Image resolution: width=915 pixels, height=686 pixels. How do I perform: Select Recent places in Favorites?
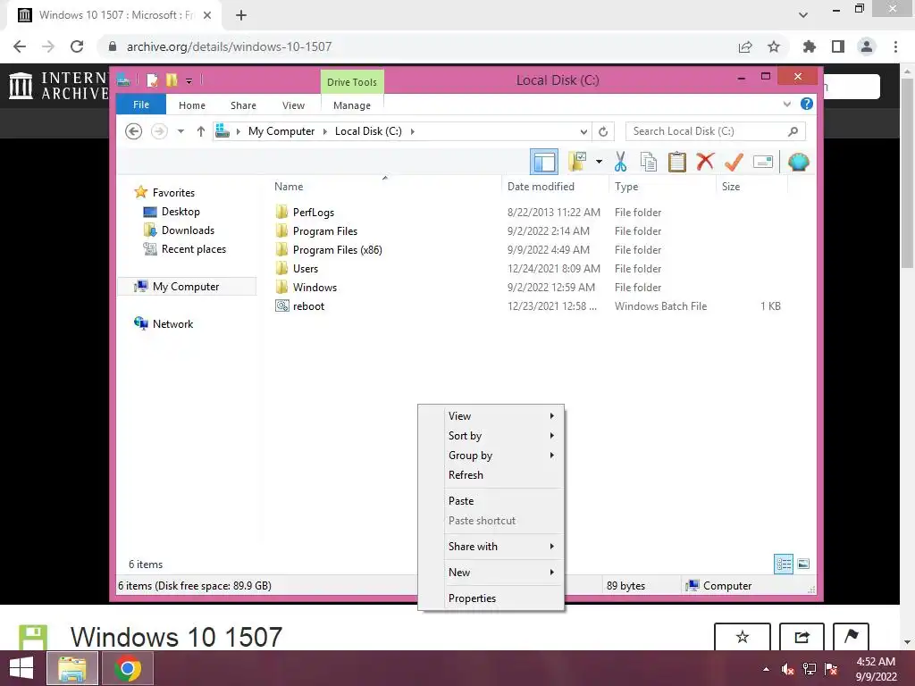click(193, 249)
